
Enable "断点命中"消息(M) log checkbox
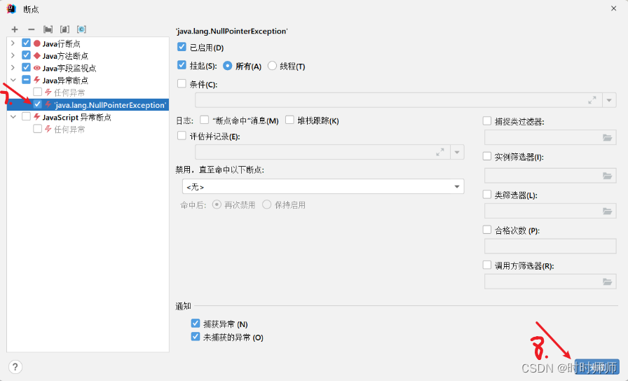[204, 120]
